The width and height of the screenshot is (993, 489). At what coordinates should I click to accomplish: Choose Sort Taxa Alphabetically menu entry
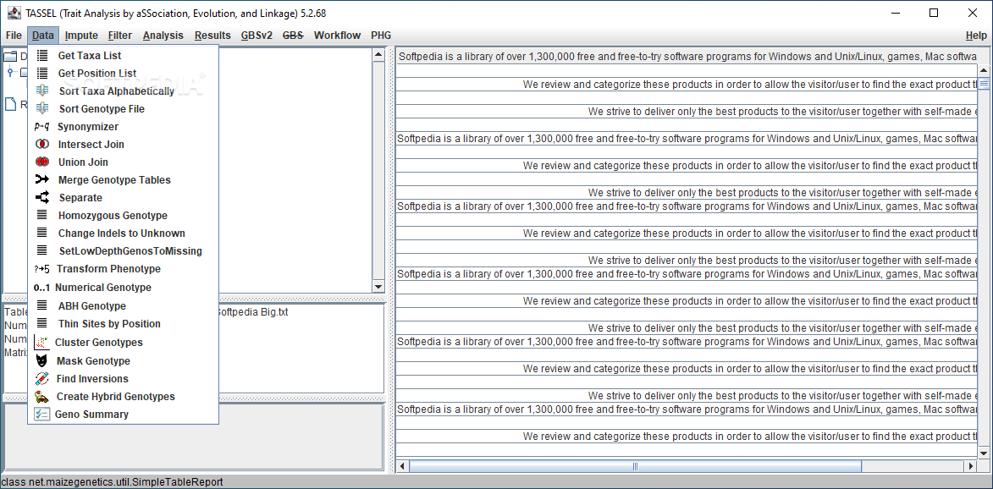(x=124, y=91)
